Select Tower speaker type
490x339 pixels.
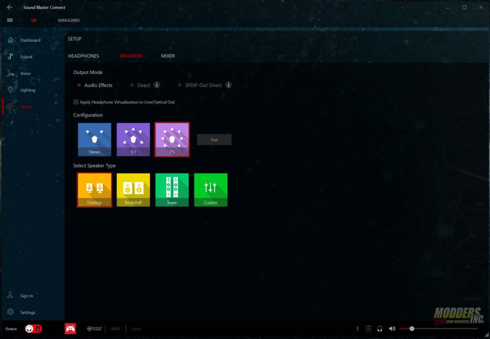pos(172,190)
